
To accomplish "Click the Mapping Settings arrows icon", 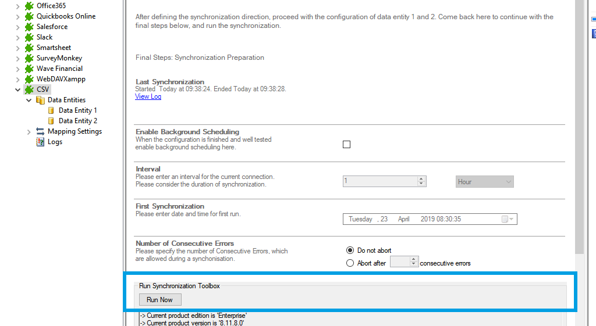I will (40, 131).
